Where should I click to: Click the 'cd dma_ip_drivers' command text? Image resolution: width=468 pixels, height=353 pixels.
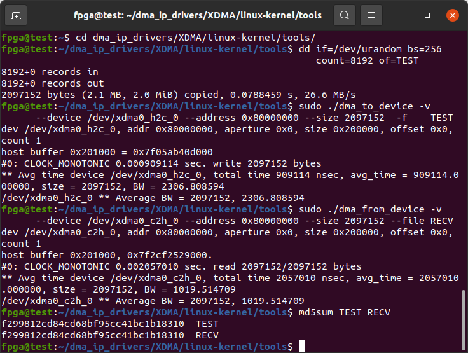[195, 38]
